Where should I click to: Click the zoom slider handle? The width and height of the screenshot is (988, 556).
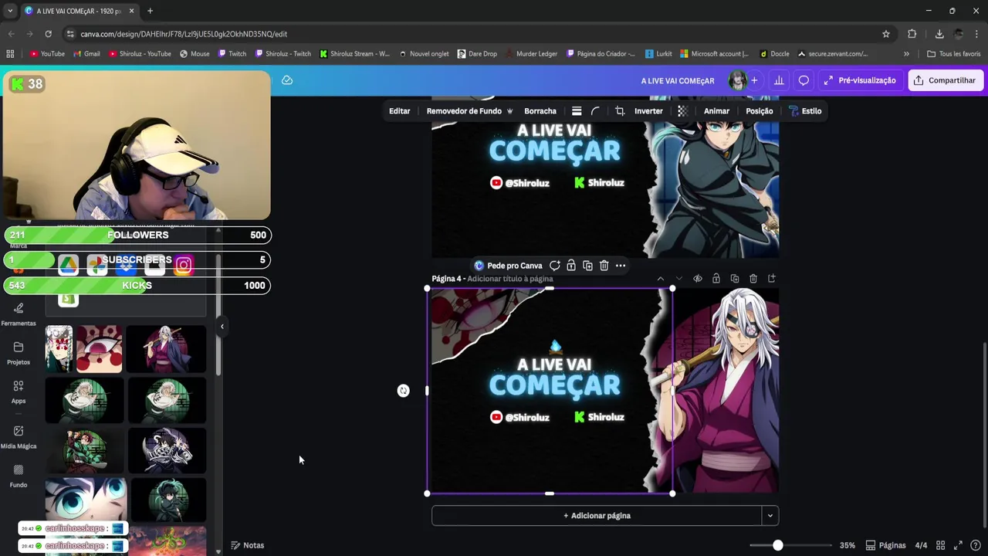(x=778, y=545)
